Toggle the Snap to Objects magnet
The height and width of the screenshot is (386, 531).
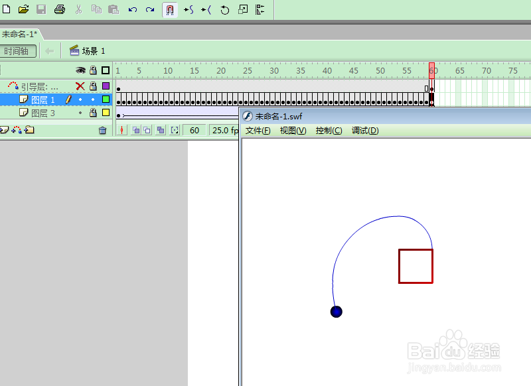pyautogui.click(x=170, y=10)
